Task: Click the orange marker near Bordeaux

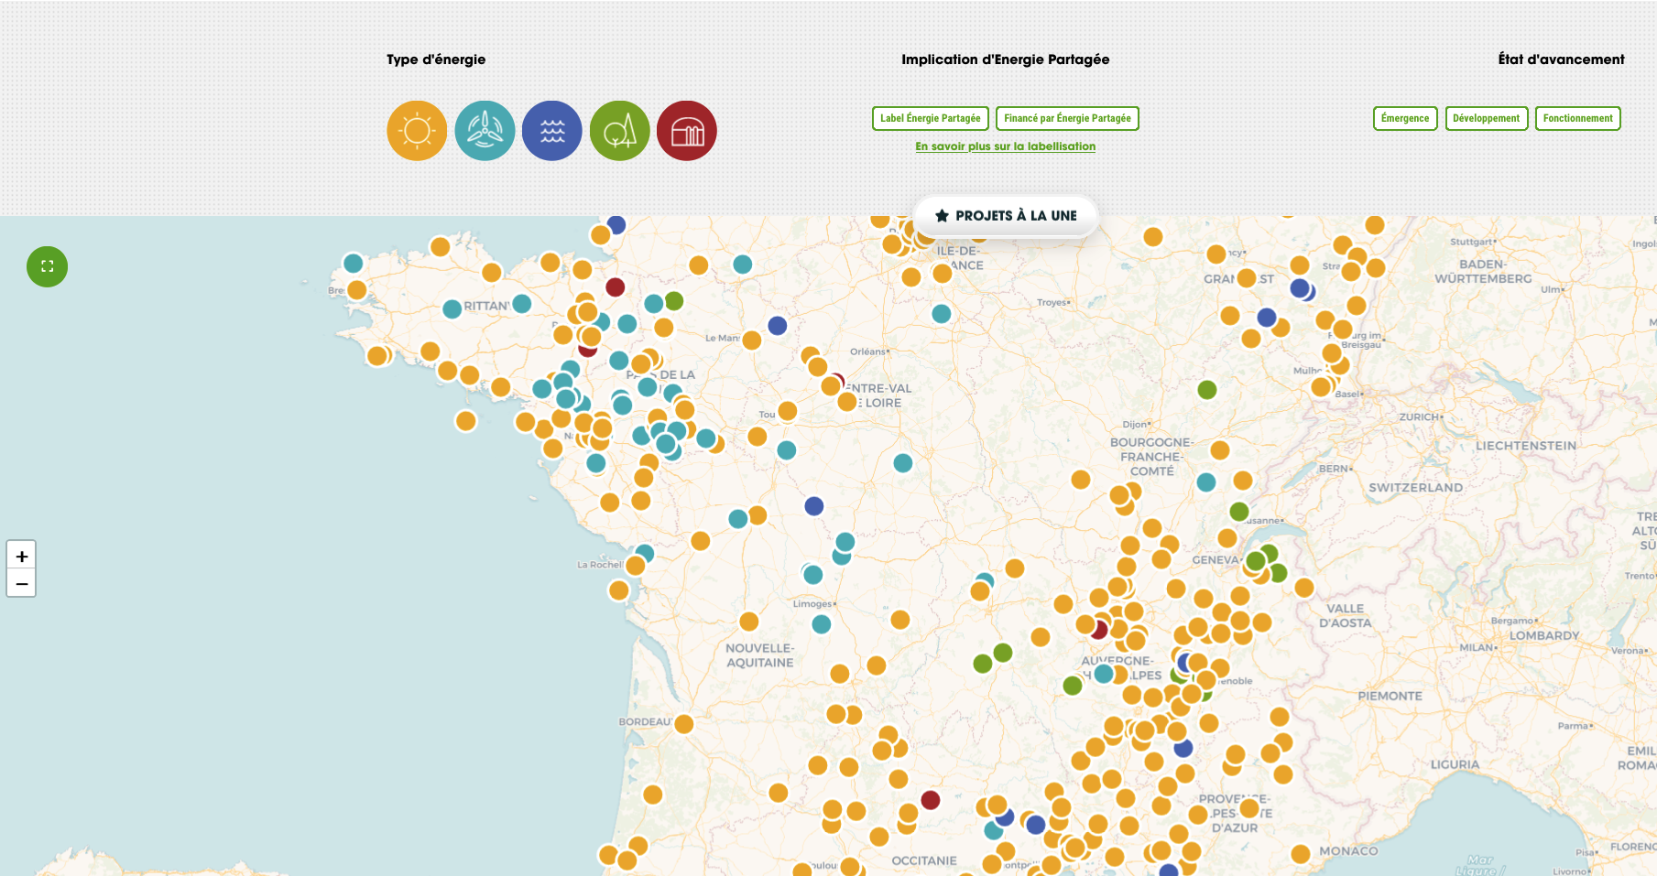Action: (x=683, y=724)
